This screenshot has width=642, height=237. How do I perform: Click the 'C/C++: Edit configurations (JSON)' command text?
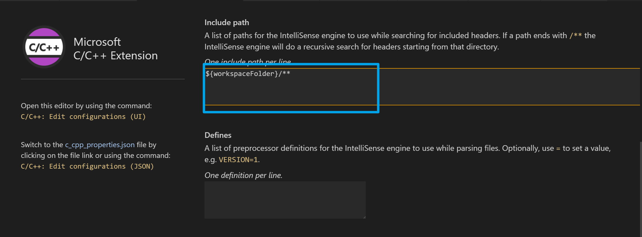coord(87,166)
